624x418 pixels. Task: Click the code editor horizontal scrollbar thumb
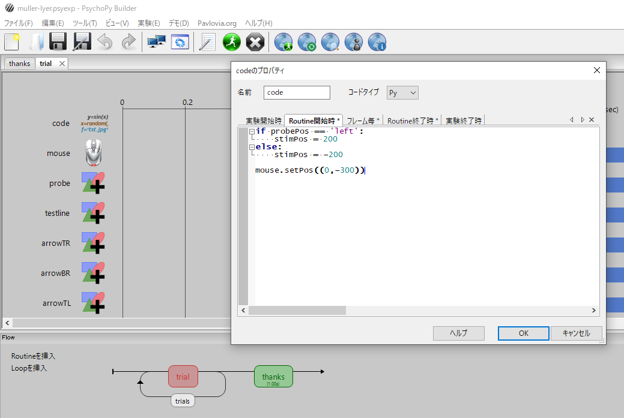point(297,310)
